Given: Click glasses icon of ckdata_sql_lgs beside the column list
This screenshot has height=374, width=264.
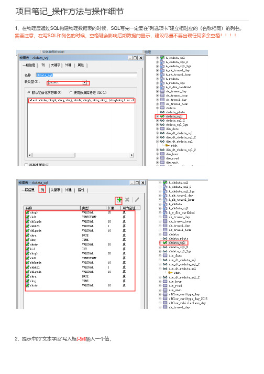Looking at the screenshot, I should coord(165,251).
